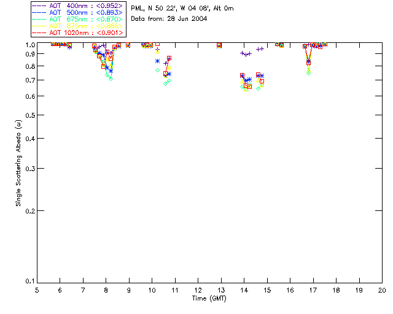Click x-axis tick label 7
The image size is (393, 314).
pos(83,290)
